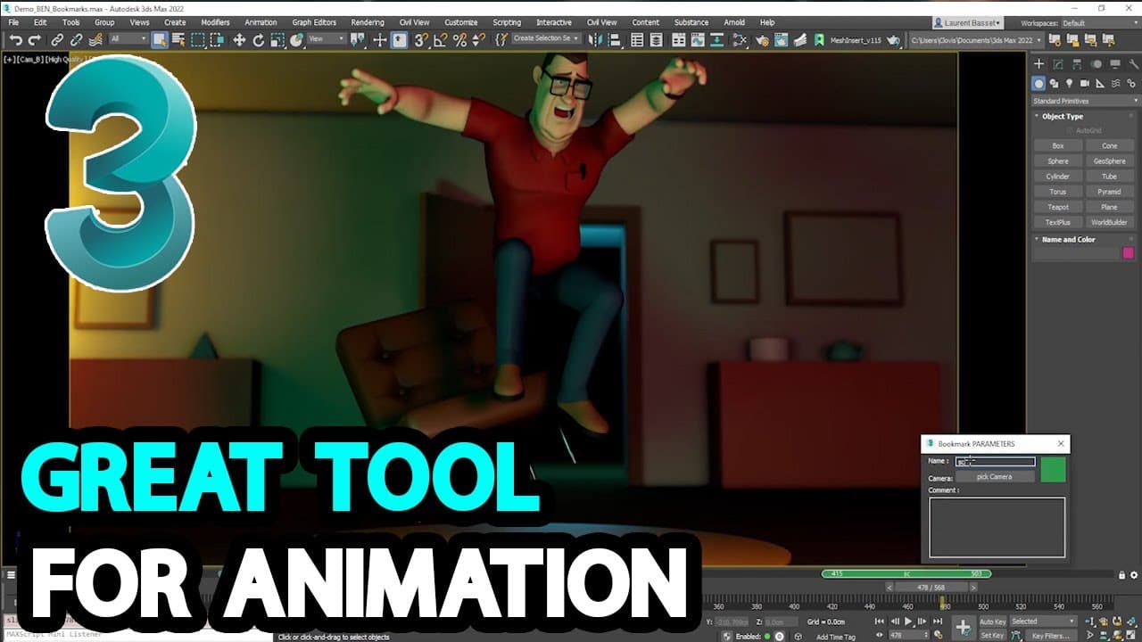Open the Graph Editors menu
1142x642 pixels.
314,22
